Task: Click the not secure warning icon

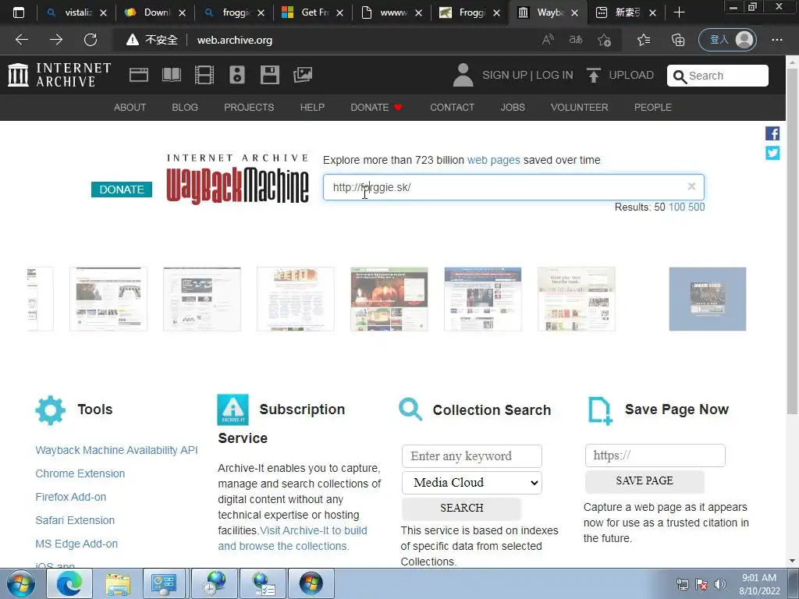Action: pyautogui.click(x=133, y=40)
